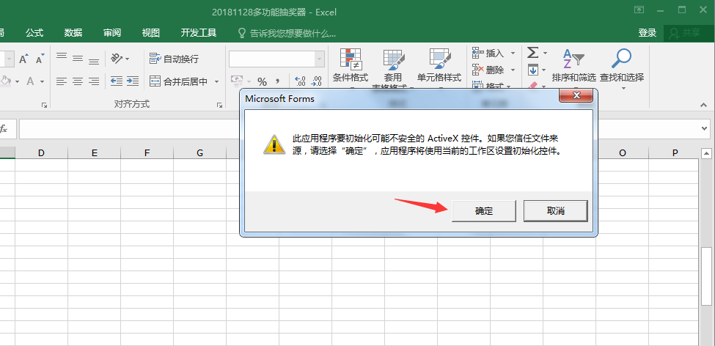The image size is (715, 346).
Task: Expand the font color dropdown arrow
Action: 42,81
